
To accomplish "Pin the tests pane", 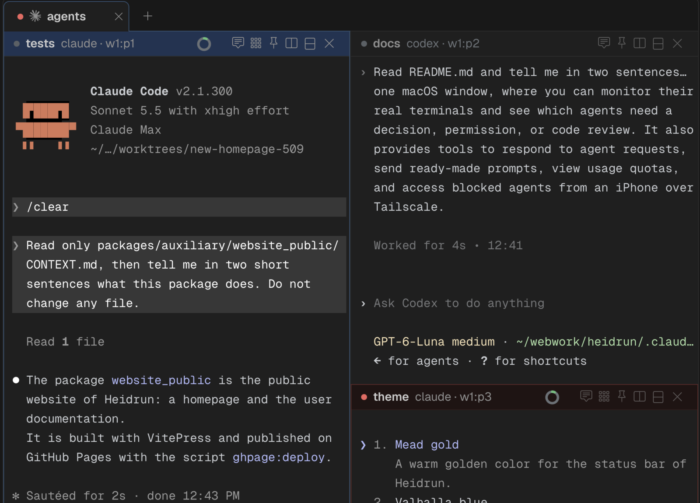I will [x=274, y=43].
